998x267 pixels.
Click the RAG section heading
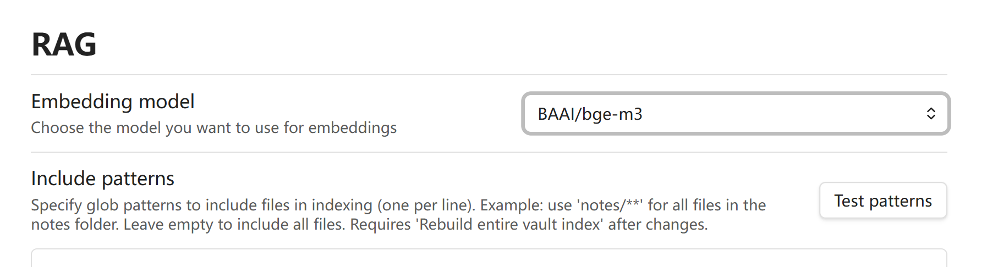click(64, 44)
